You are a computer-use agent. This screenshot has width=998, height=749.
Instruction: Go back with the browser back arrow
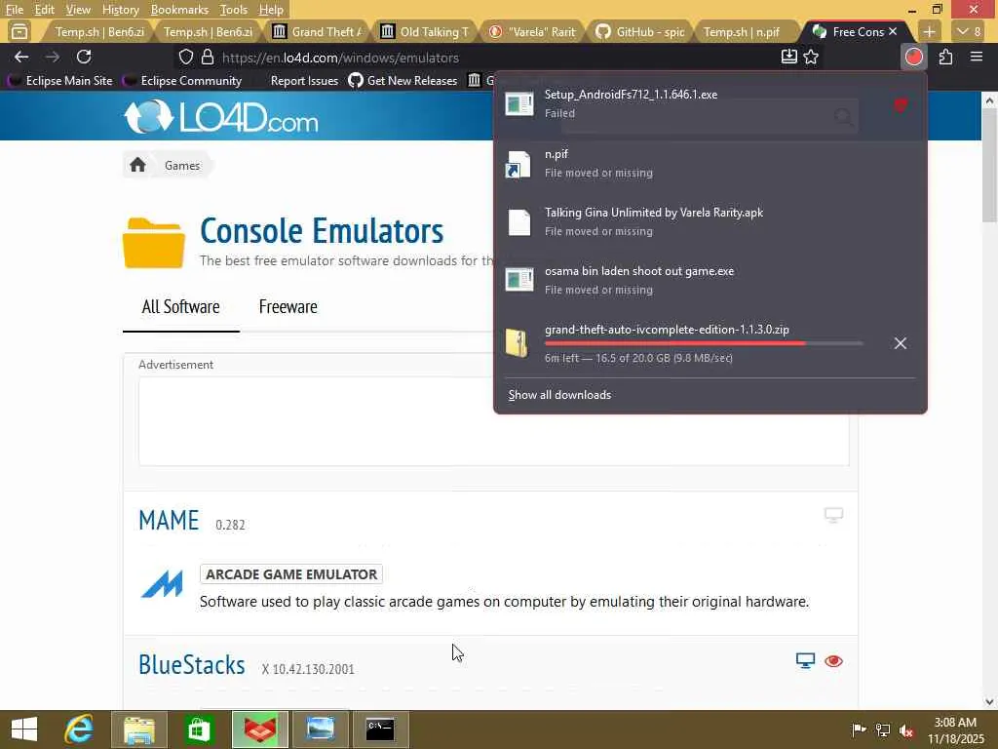click(x=21, y=58)
